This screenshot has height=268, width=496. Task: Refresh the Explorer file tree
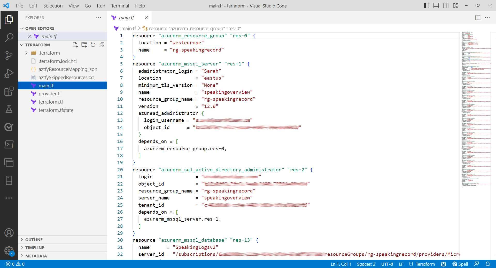pyautogui.click(x=93, y=45)
